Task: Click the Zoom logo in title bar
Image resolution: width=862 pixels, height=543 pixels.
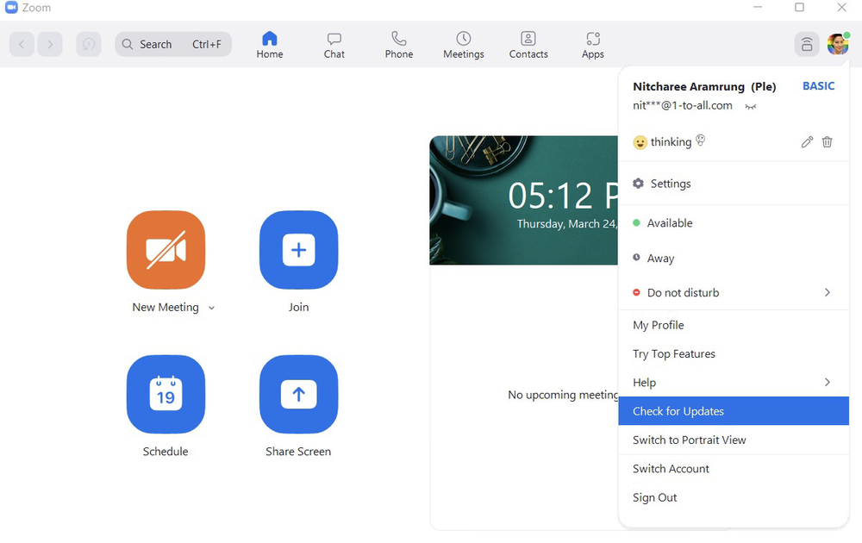Action: tap(11, 8)
